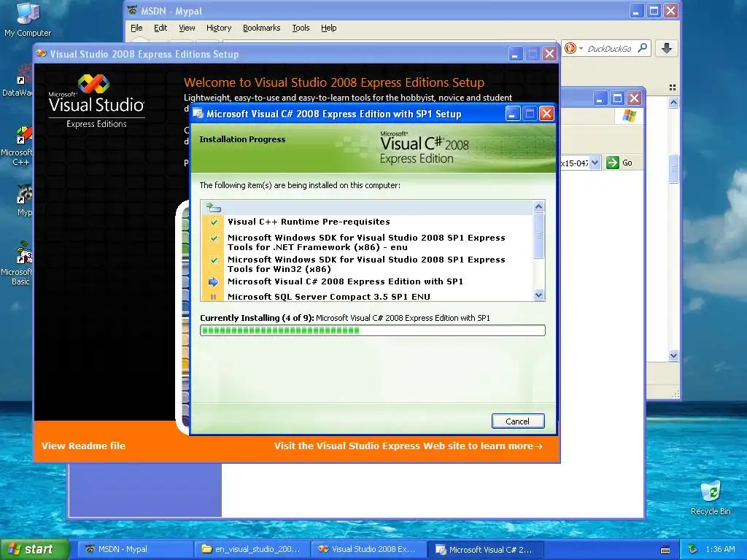This screenshot has height=560, width=747.
Task: Open the Bookmarks menu in Mypal
Action: tap(262, 28)
